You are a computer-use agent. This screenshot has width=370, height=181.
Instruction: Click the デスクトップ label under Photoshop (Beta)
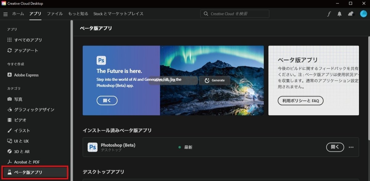[111, 150]
